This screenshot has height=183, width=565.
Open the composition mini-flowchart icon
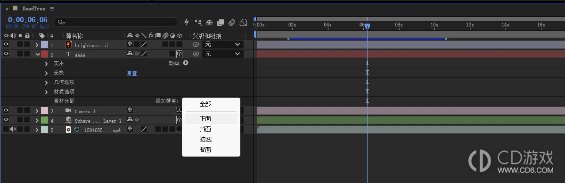coord(198,22)
